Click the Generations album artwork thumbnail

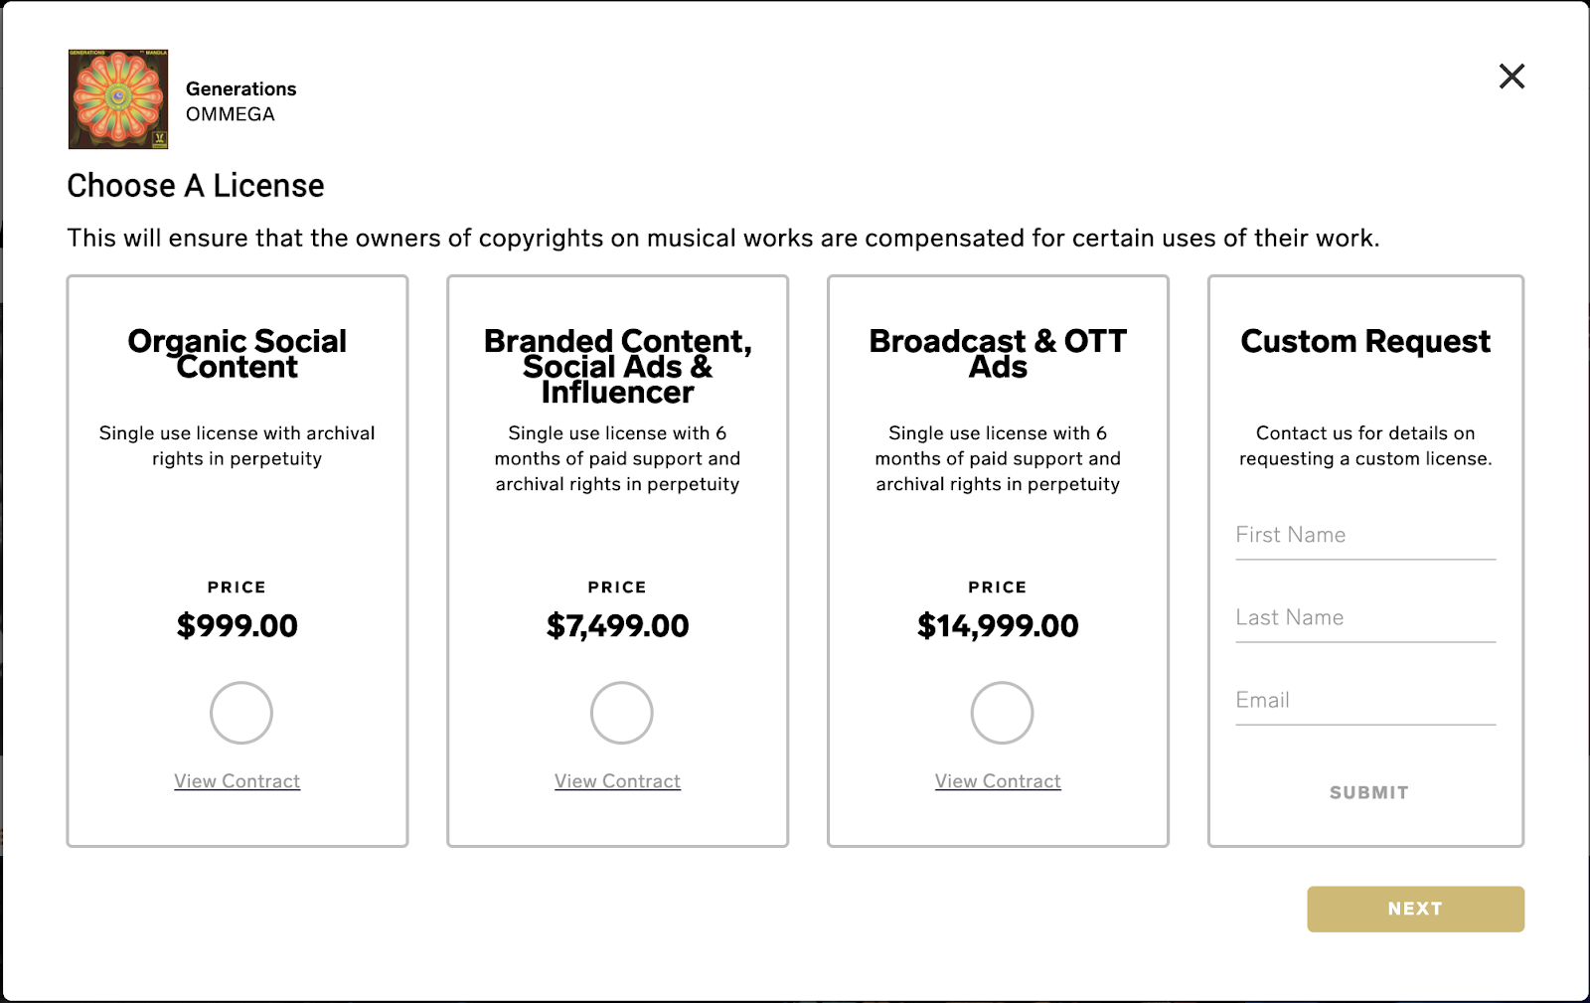[x=118, y=99]
